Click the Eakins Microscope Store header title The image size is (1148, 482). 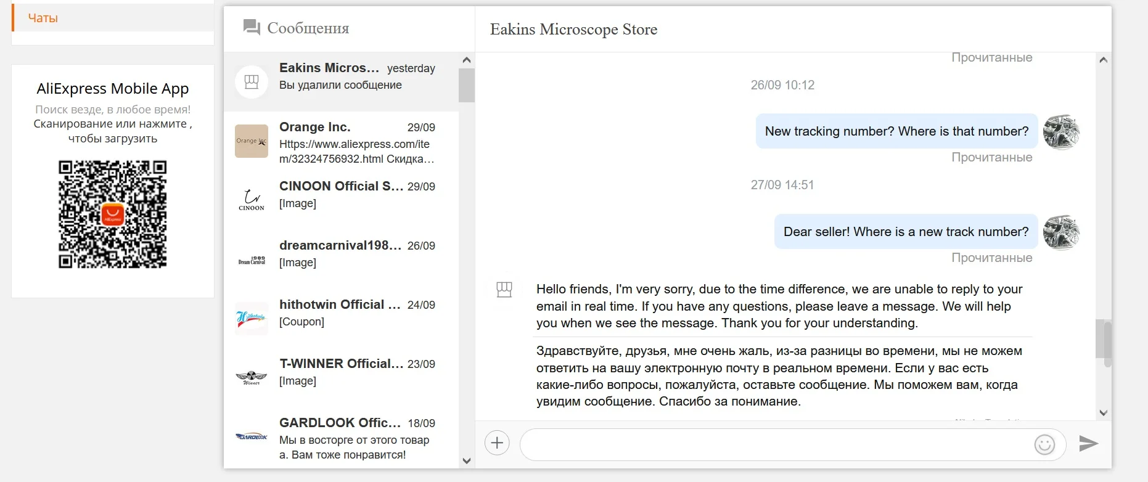[573, 30]
